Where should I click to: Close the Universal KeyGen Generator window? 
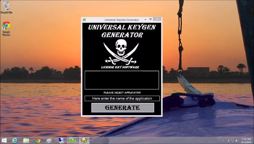pyautogui.click(x=157, y=19)
